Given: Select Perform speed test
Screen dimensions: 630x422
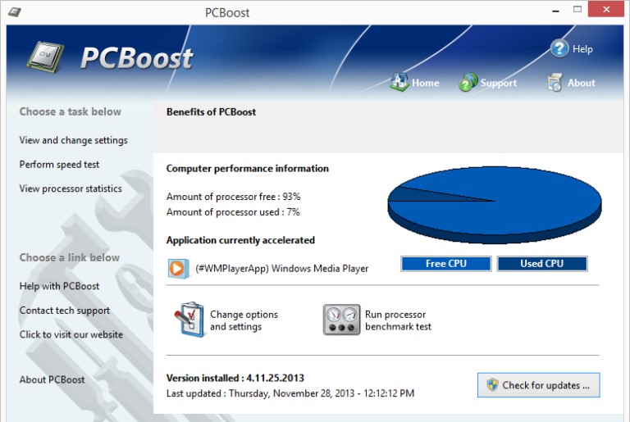Looking at the screenshot, I should [x=59, y=165].
